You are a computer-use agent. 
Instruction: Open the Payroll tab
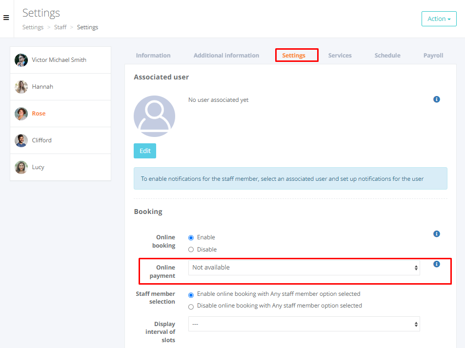click(433, 56)
